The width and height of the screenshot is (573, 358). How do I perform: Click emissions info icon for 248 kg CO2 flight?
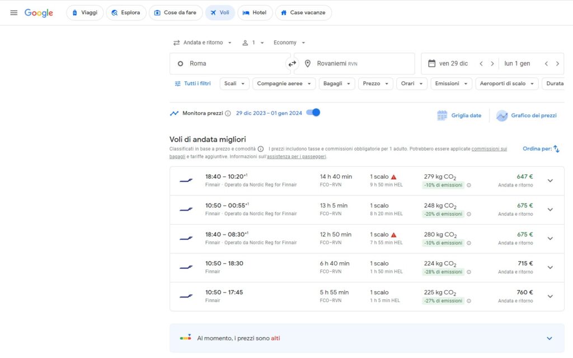[469, 214]
